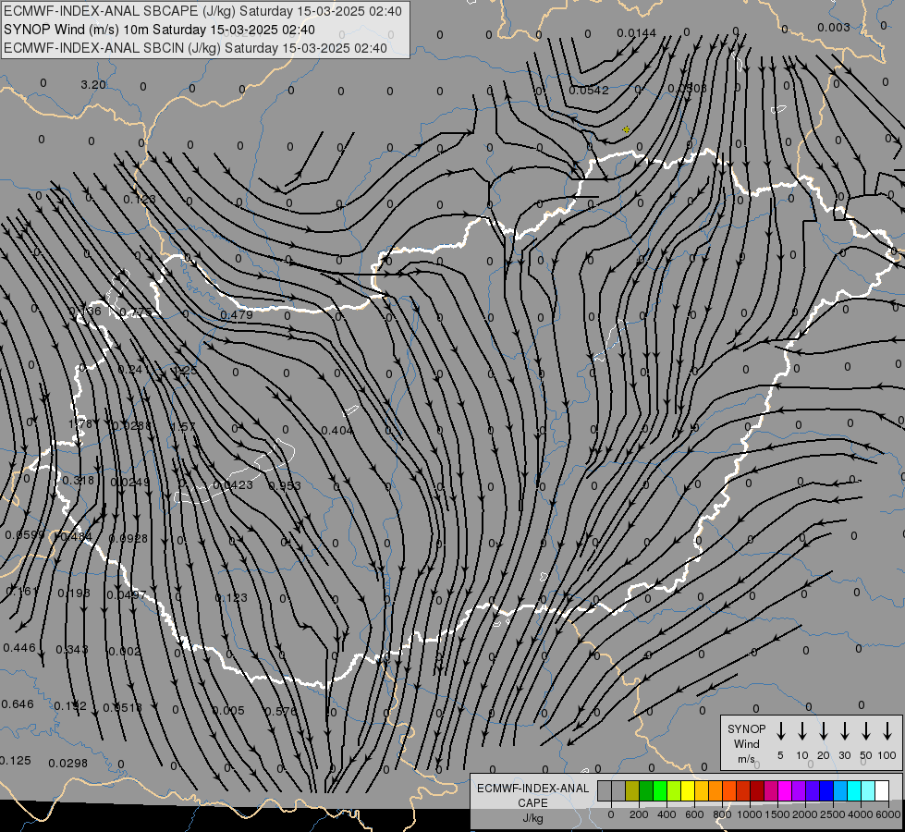Click the 0.318 grid value
905x832 pixels.
click(78, 481)
